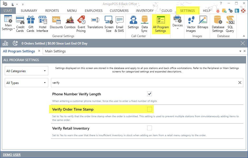Screen dimensions: 248x158
Task: Open the Hotel Interface settings
Action: pos(42,24)
